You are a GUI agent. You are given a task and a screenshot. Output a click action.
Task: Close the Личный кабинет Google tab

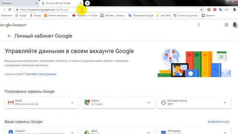80,3
